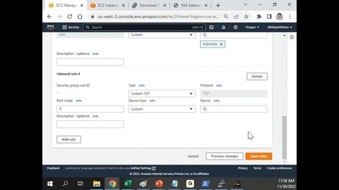This screenshot has width=339, height=190.
Task: Open a new browser tab
Action: click(x=218, y=6)
